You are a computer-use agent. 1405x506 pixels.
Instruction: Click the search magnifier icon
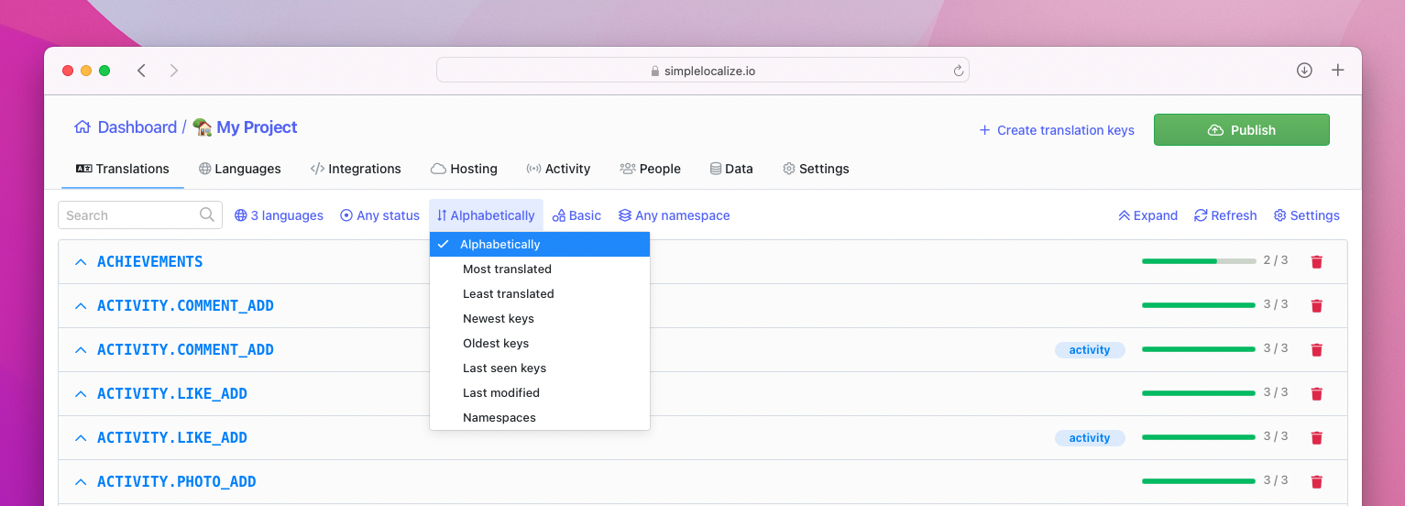(207, 214)
